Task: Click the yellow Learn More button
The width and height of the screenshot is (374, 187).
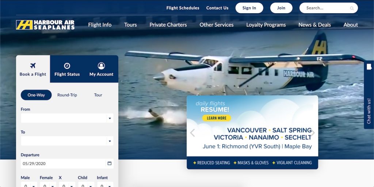Action: pyautogui.click(x=217, y=118)
